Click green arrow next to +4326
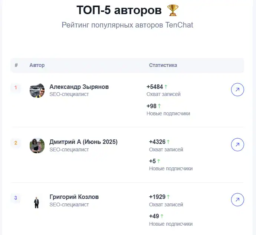Viewport: 256px width, 235px height. pos(168,142)
